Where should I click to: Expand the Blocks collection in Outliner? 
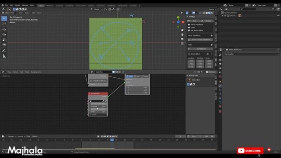(223, 16)
